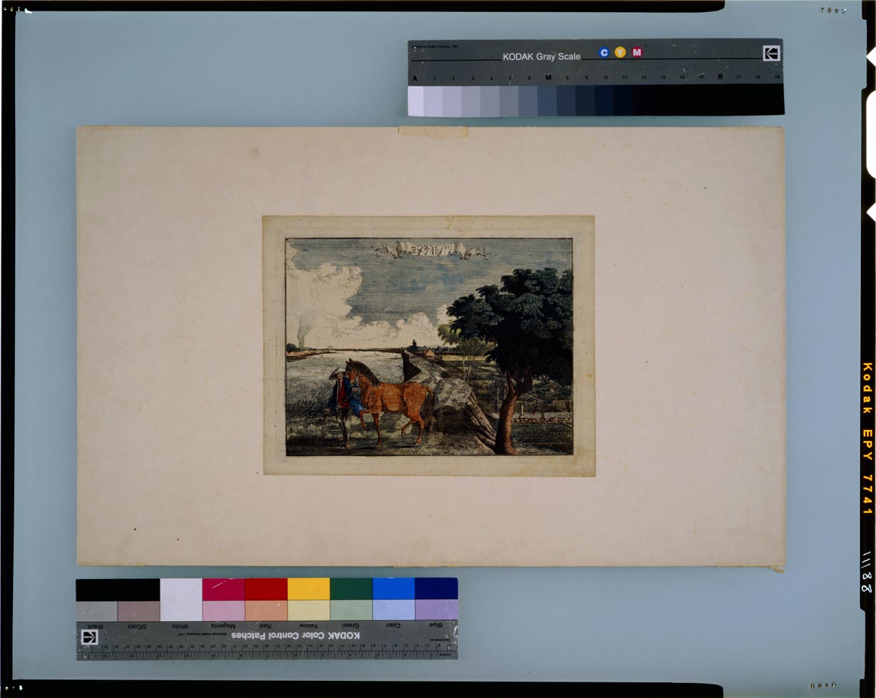The height and width of the screenshot is (698, 876).
Task: Select the saturated magenta color patch
Action: tap(224, 589)
